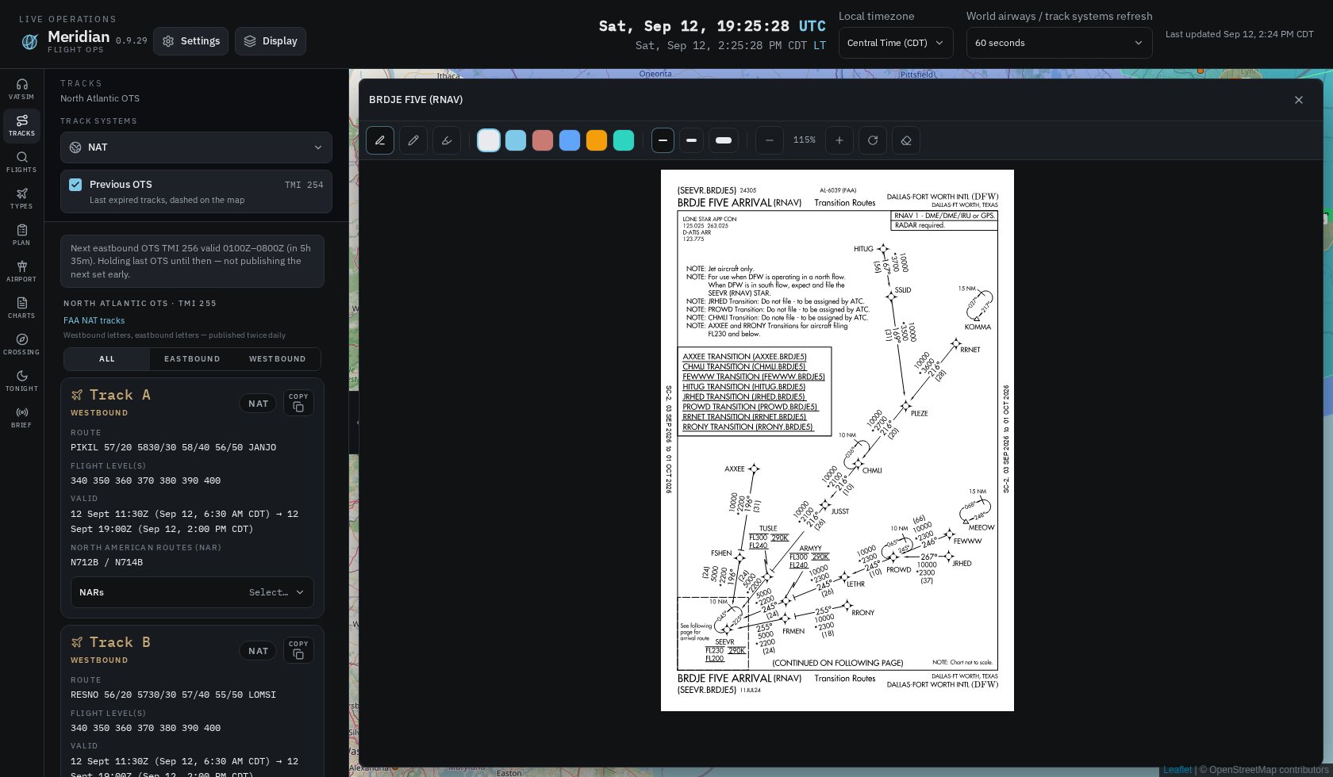The width and height of the screenshot is (1333, 777).
Task: Pick the white pen color
Action: pyautogui.click(x=489, y=140)
